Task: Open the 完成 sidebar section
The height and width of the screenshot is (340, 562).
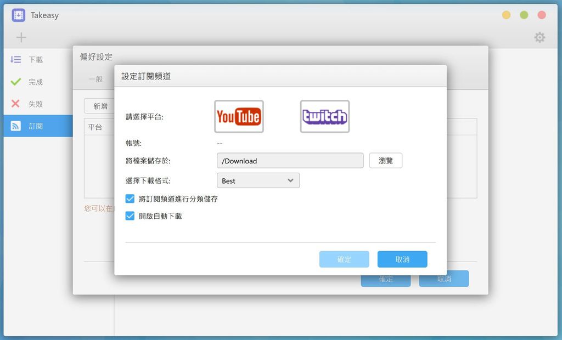Action: tap(38, 82)
